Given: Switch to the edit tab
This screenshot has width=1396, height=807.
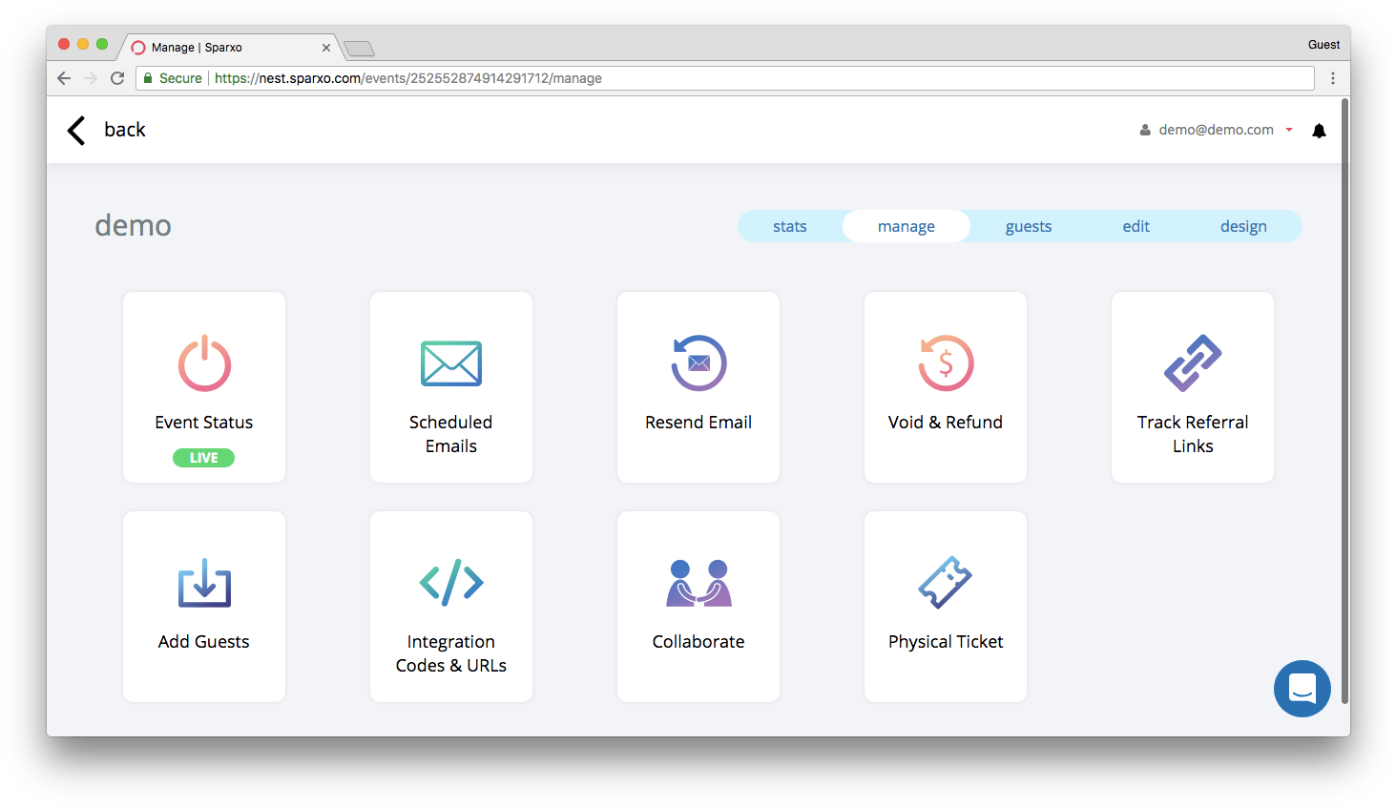Looking at the screenshot, I should [x=1136, y=226].
